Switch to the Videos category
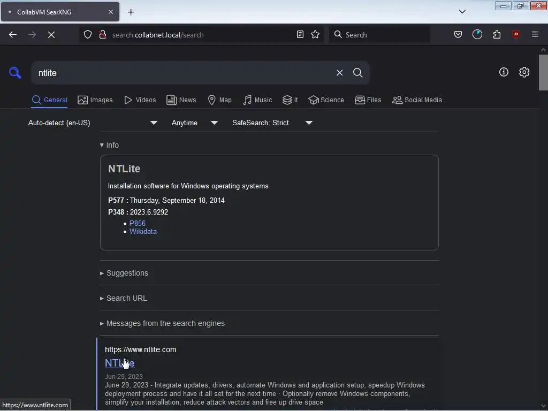This screenshot has height=411, width=548. coord(140,100)
